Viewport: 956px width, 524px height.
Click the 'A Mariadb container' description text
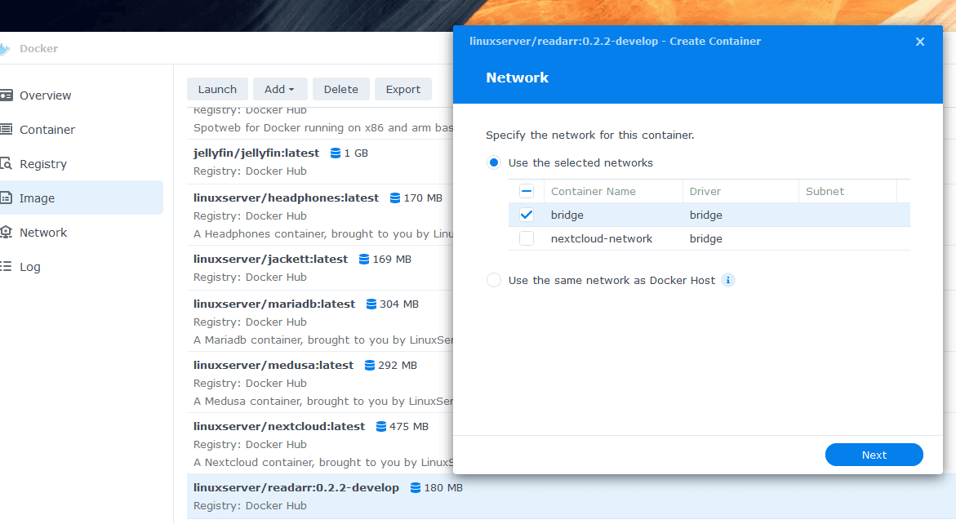coord(323,340)
